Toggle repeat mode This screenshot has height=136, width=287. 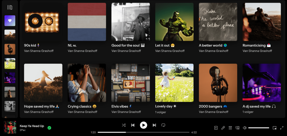coord(163,125)
